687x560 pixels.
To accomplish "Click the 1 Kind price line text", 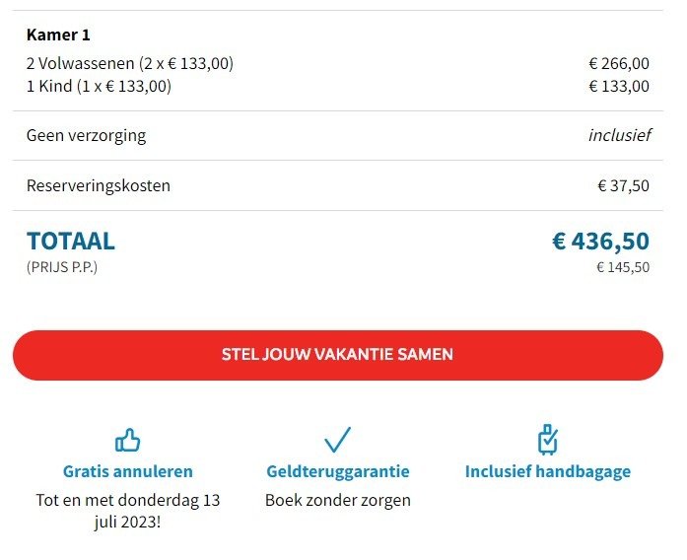I will pos(99,86).
